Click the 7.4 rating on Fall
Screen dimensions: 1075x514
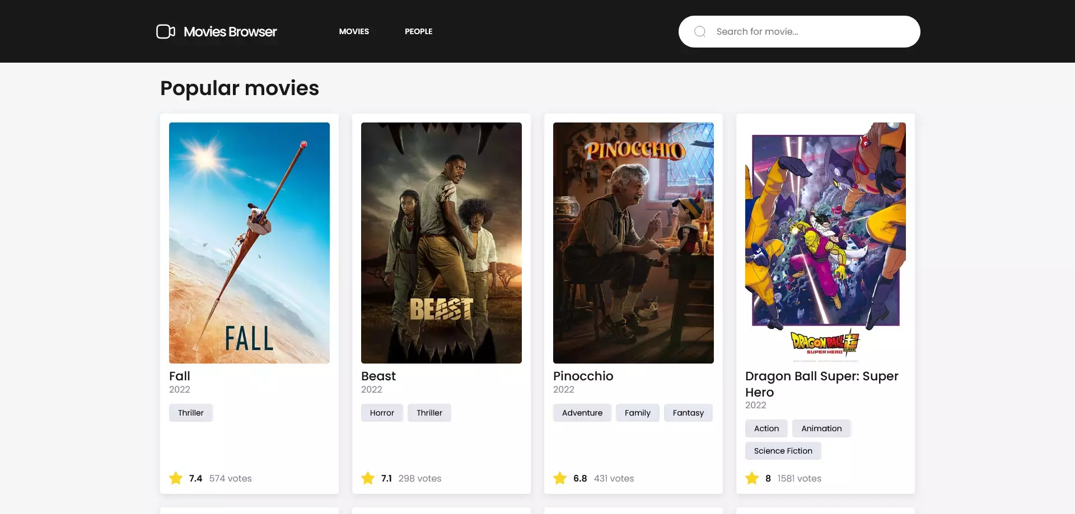(x=195, y=478)
